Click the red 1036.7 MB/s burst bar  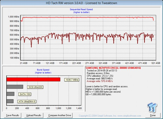click(33, 79)
